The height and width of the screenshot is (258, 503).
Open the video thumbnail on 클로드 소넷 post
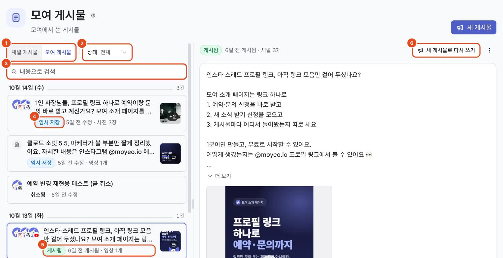point(170,153)
